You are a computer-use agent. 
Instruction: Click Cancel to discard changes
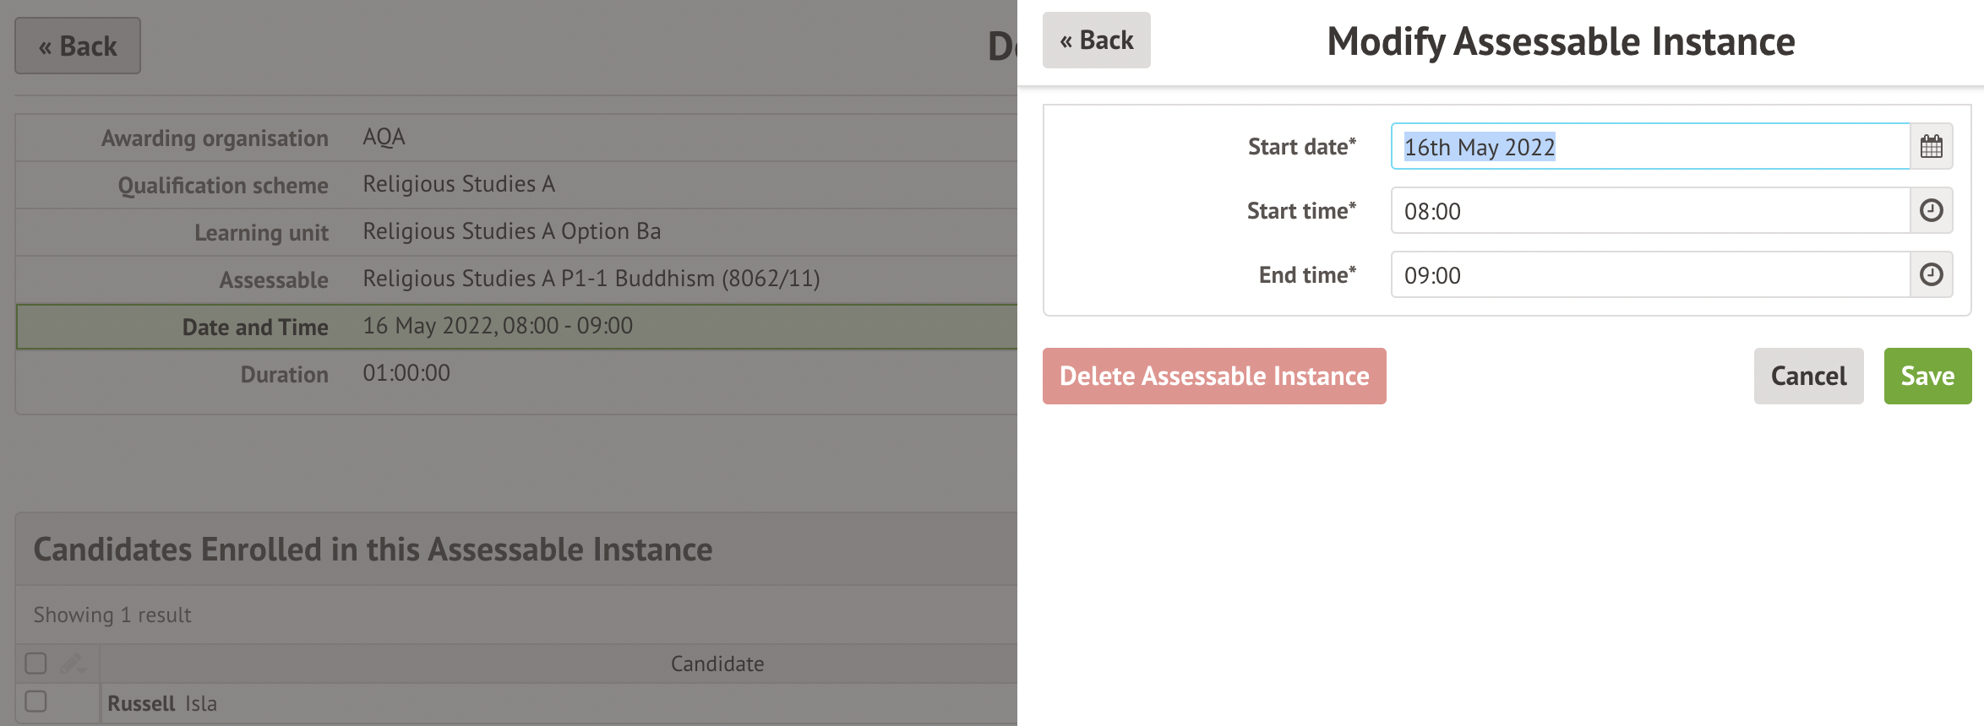point(1808,376)
